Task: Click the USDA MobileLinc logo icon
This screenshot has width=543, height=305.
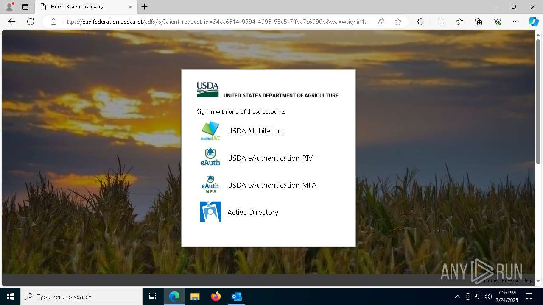Action: coord(210,131)
